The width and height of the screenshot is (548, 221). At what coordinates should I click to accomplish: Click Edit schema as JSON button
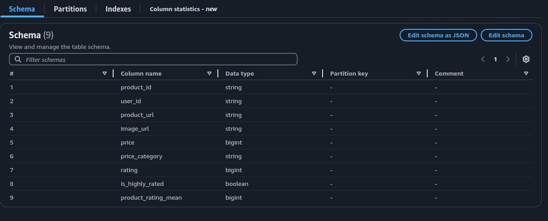point(438,35)
